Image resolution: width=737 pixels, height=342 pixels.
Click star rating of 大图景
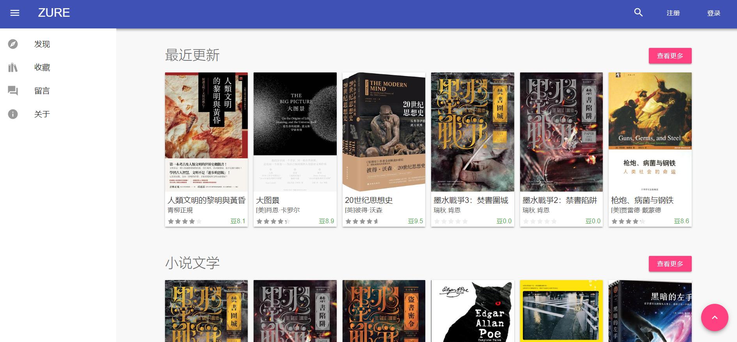[273, 221]
